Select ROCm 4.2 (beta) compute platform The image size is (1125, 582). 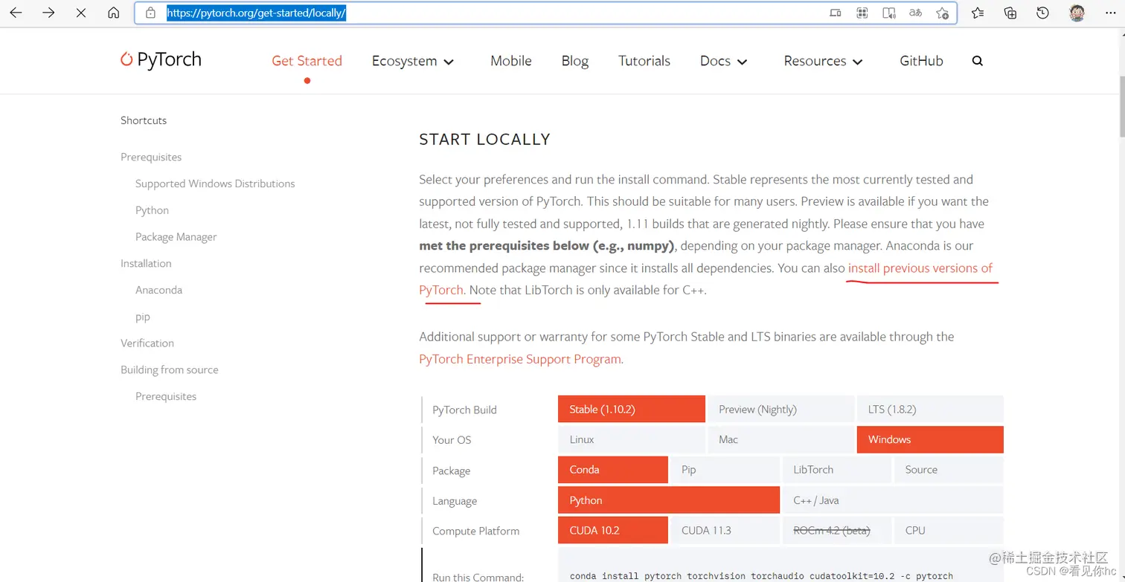[836, 530]
